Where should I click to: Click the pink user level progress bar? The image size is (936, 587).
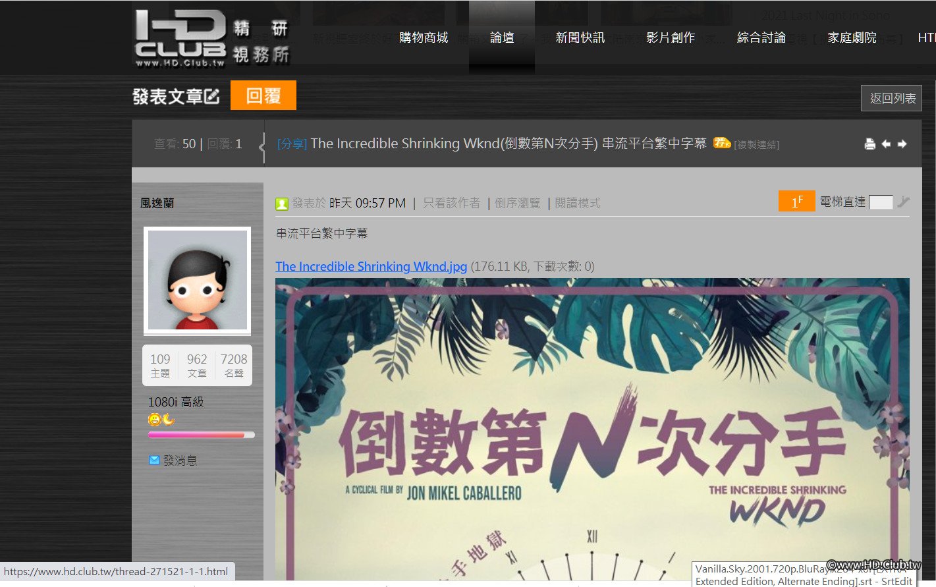coord(202,435)
